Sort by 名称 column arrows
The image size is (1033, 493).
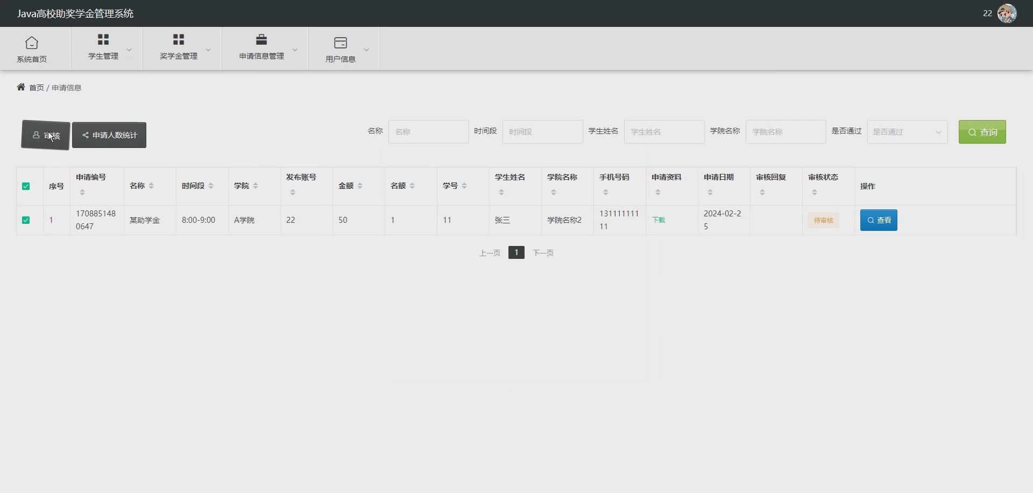[x=151, y=186]
